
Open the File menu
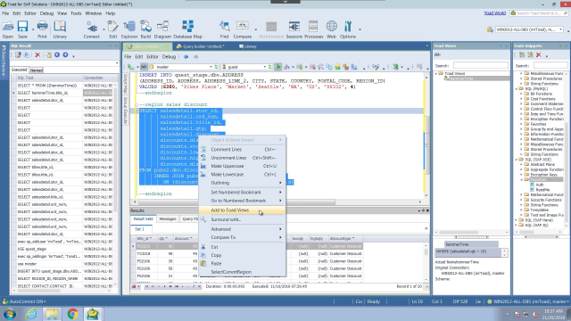(5, 13)
